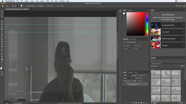Select the Path Selection tool
186x104 pixels.
pos(2,54)
